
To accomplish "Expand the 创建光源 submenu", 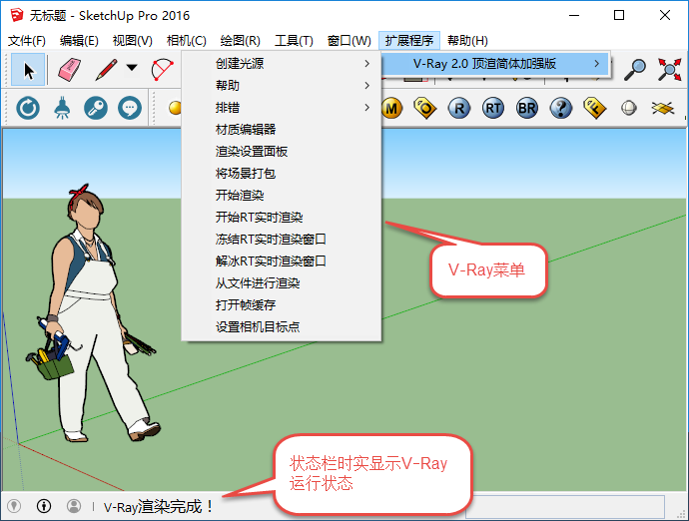I will (282, 64).
